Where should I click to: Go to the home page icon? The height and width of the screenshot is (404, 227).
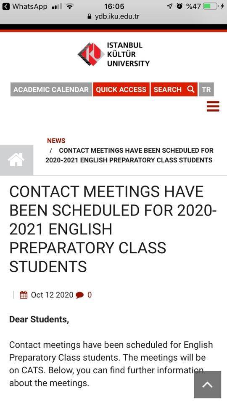16,160
